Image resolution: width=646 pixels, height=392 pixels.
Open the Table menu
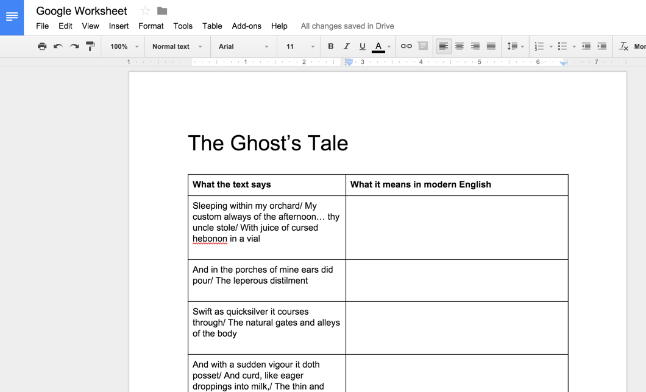coord(212,26)
